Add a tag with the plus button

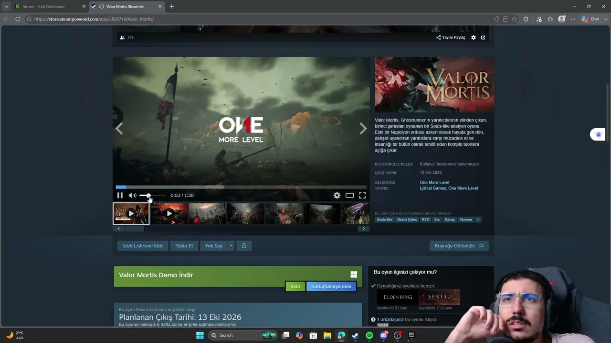[x=478, y=220]
